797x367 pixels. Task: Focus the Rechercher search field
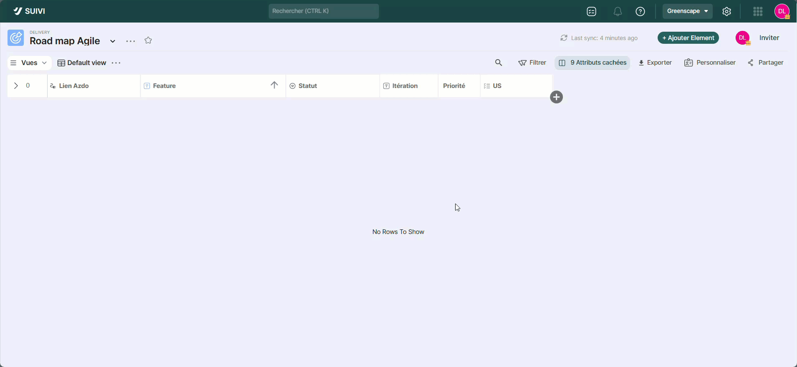(323, 11)
